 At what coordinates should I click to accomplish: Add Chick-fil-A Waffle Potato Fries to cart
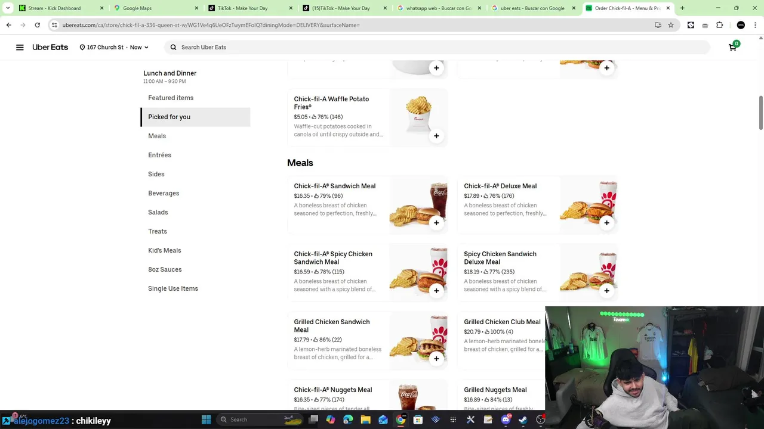(x=436, y=136)
